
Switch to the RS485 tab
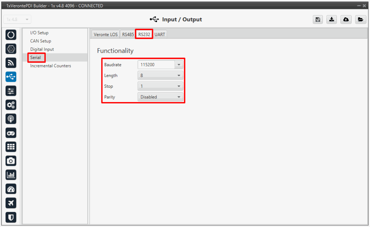click(128, 34)
